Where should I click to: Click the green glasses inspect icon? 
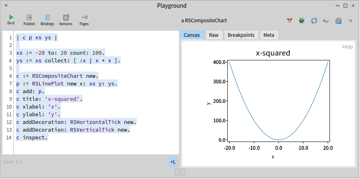click(326, 21)
